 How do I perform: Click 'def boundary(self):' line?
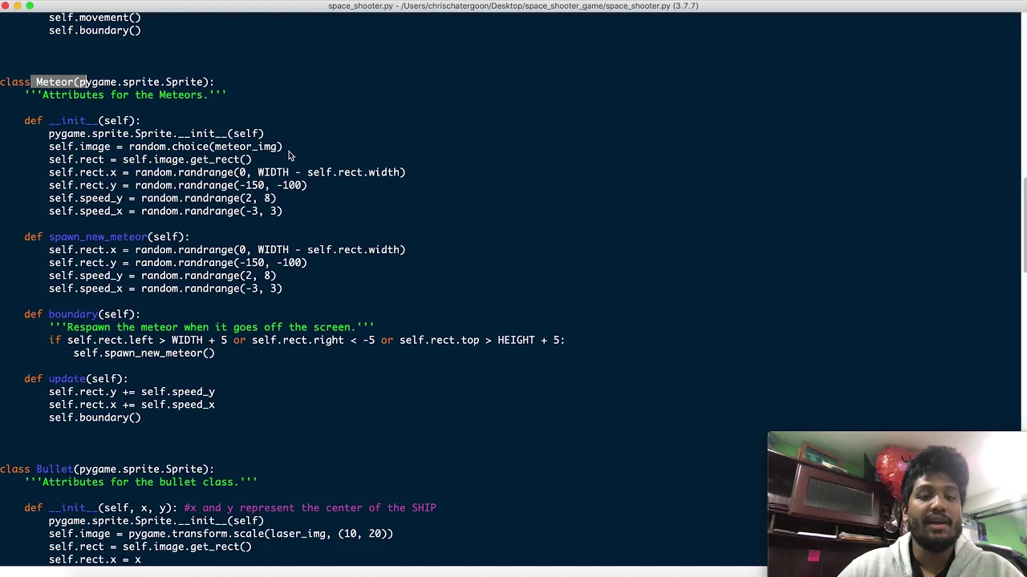pyautogui.click(x=82, y=314)
